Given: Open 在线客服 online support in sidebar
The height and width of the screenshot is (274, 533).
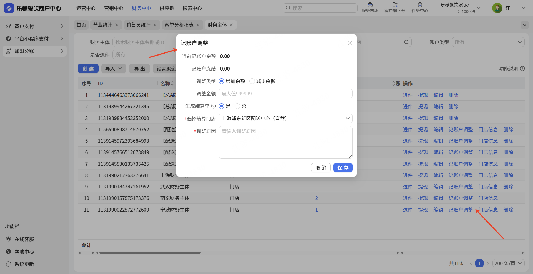Looking at the screenshot, I should point(24,239).
